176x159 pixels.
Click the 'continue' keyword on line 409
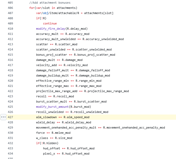tap(50, 23)
